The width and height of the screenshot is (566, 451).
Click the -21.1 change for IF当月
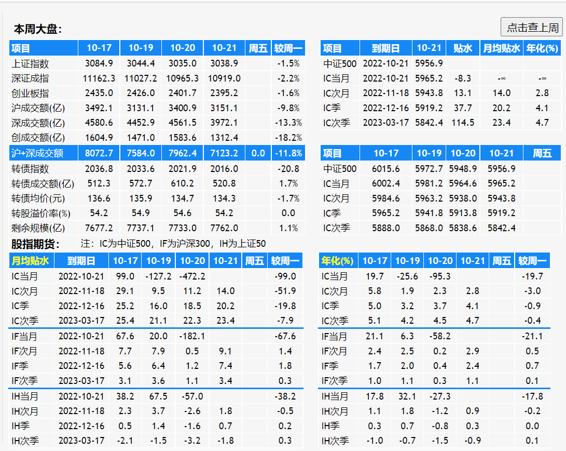point(532,336)
